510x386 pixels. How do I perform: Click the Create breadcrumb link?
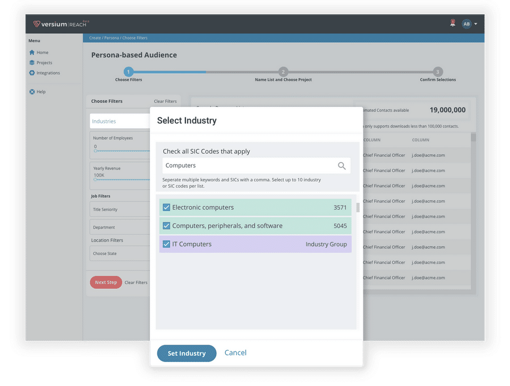(95, 38)
